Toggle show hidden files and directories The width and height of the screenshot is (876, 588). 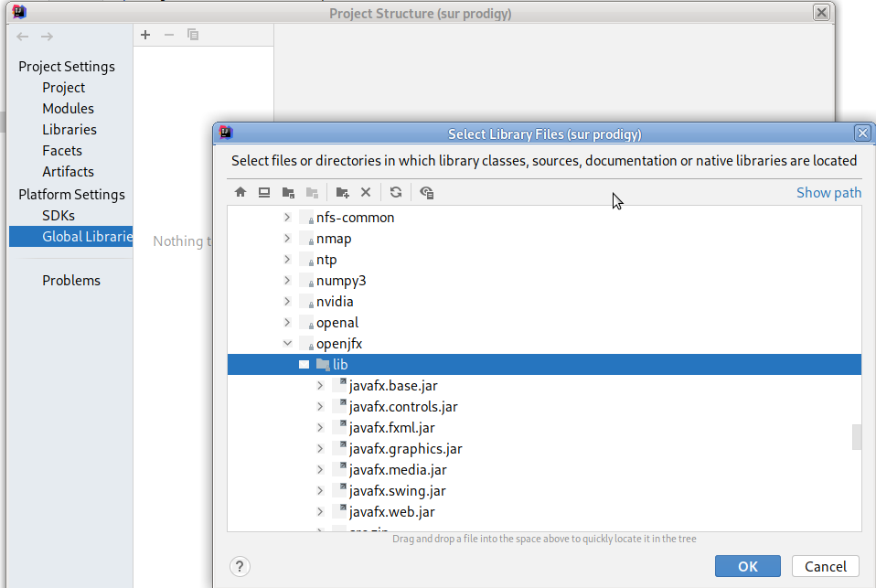427,192
